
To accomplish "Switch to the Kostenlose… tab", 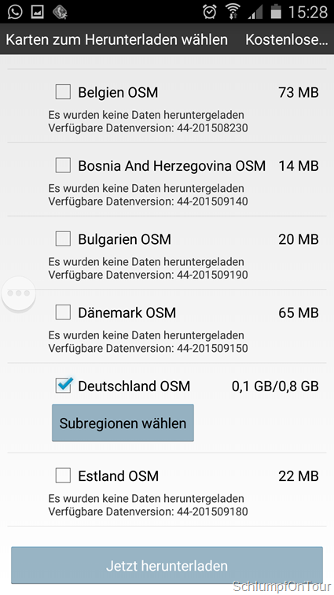I will (x=286, y=39).
